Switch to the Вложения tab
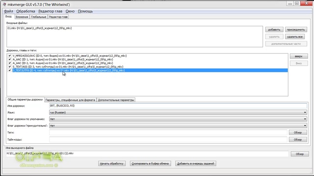 pos(22,17)
